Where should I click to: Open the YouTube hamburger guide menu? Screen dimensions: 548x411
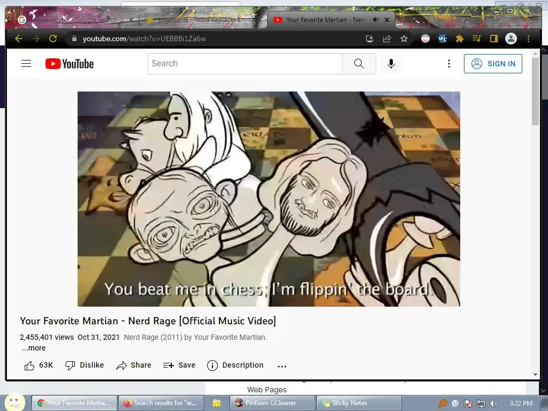click(26, 64)
